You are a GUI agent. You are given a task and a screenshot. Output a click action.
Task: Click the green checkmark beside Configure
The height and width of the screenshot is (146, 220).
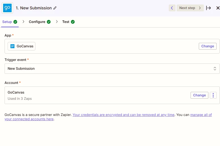[49, 22]
